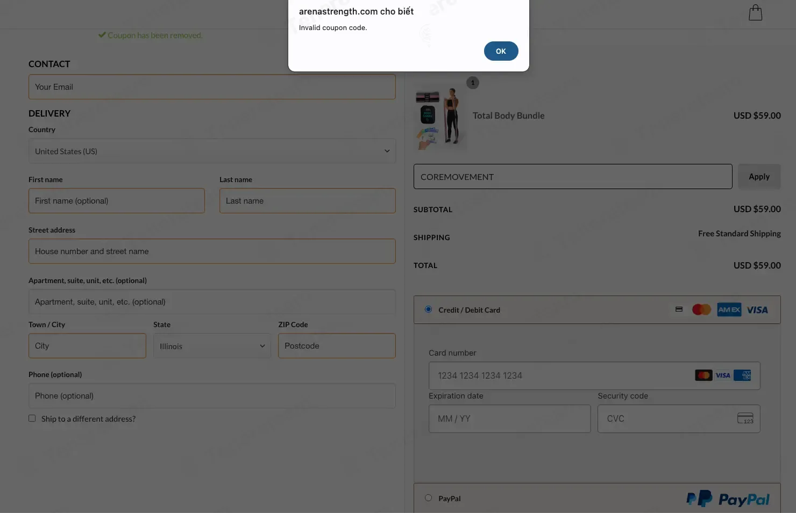Click OK in the invalid coupon alert

[x=501, y=51]
